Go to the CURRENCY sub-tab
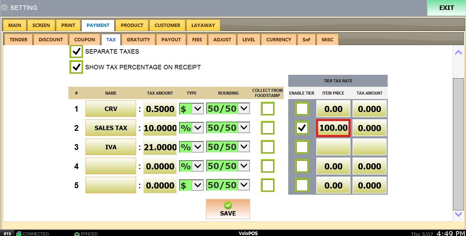 click(x=279, y=40)
